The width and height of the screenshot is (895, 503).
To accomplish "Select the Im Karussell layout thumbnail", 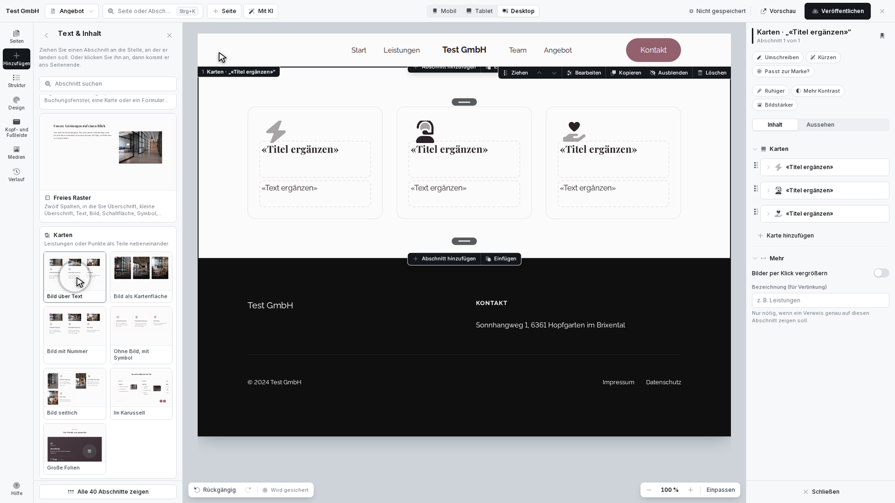I will pyautogui.click(x=141, y=393).
